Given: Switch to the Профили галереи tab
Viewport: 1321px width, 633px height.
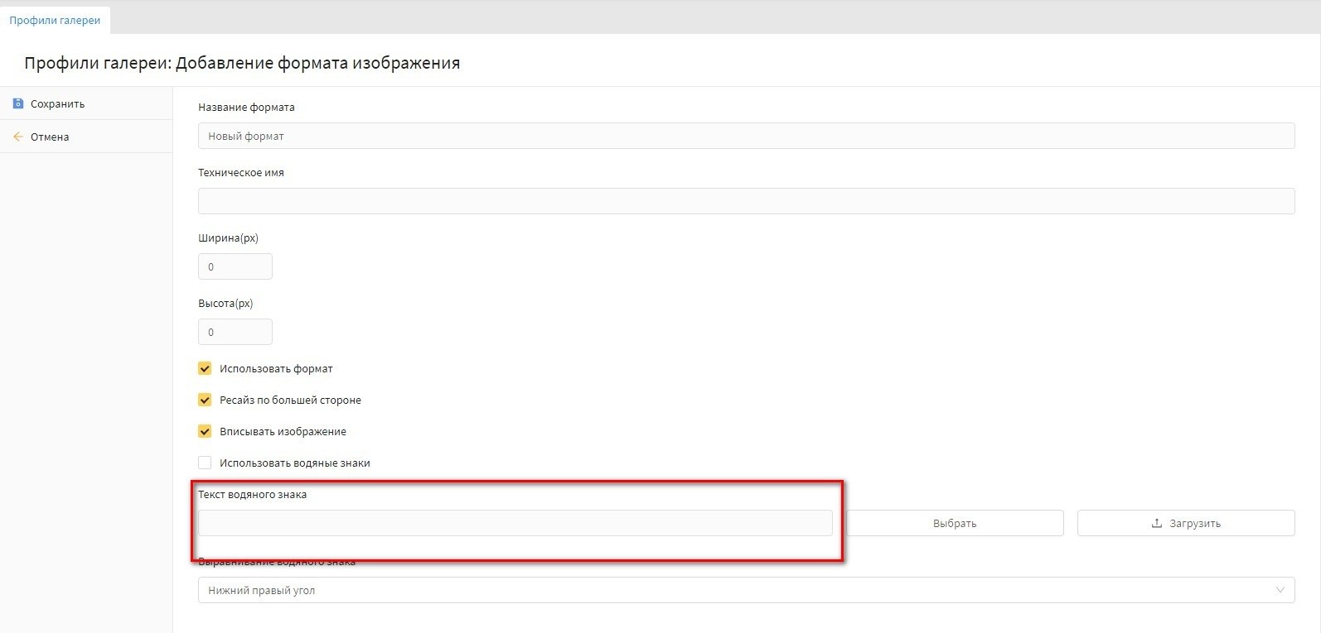Looking at the screenshot, I should [x=55, y=20].
